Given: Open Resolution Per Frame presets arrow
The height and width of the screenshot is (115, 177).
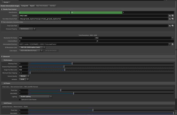Looking at the screenshot, I should (x=173, y=38).
